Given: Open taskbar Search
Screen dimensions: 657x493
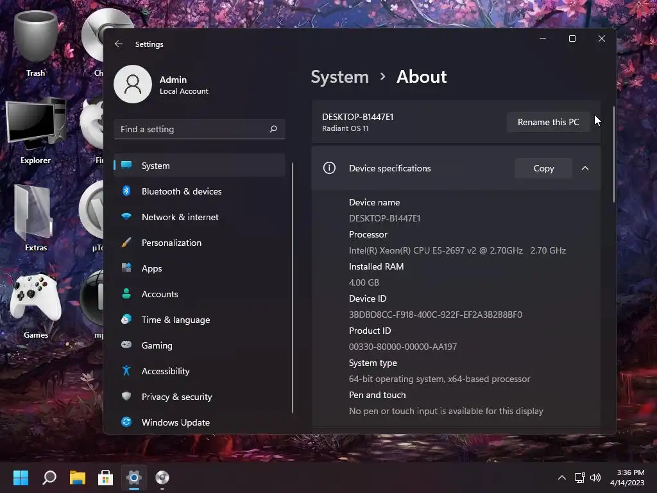Looking at the screenshot, I should (x=49, y=478).
